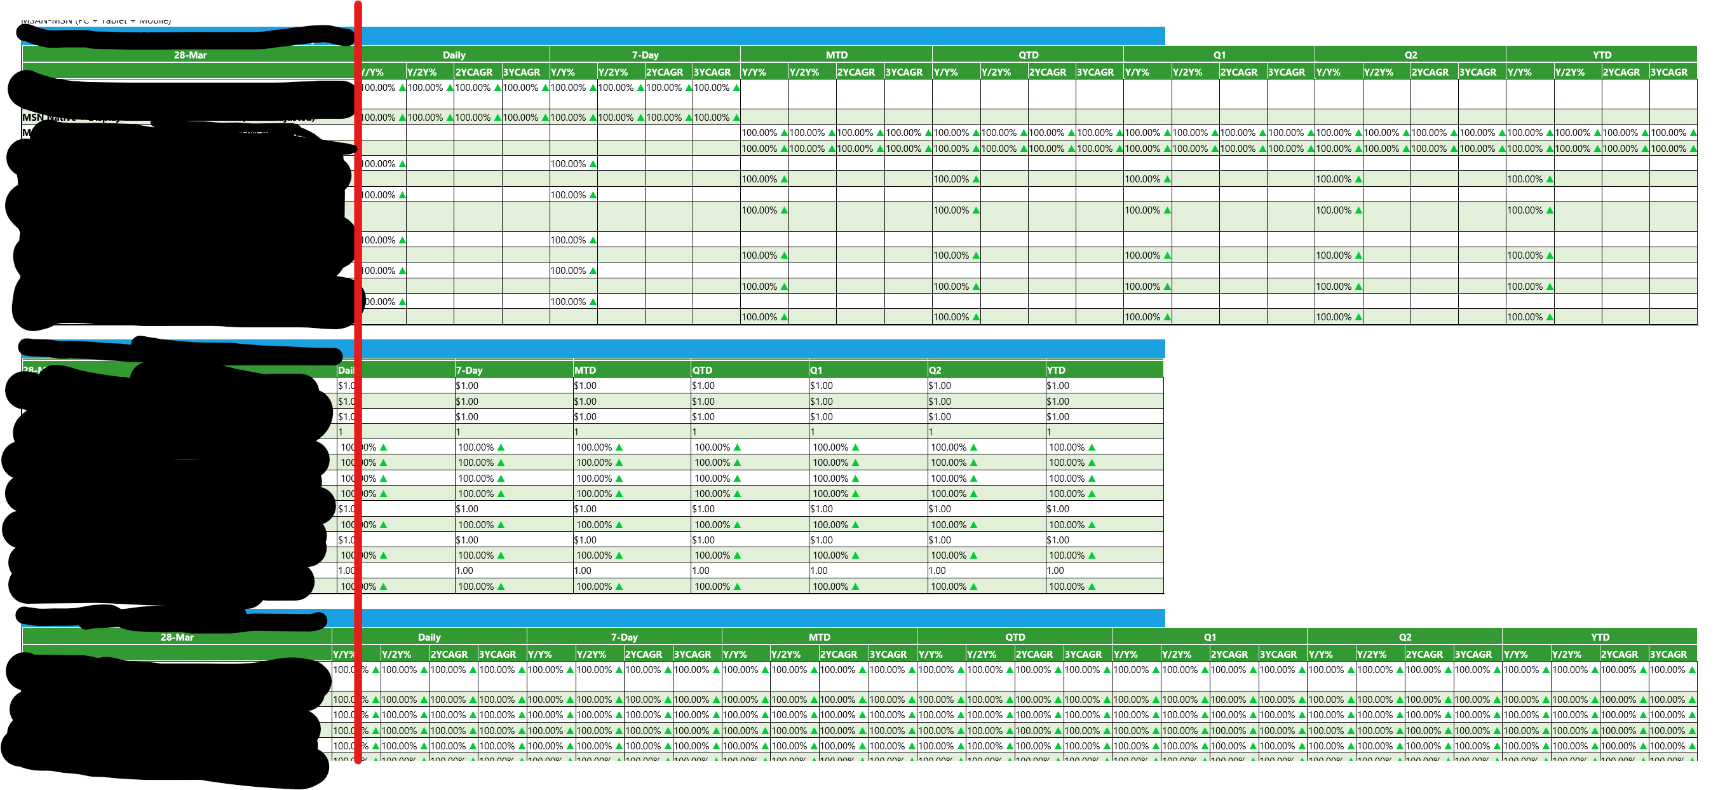Click 3YCAGR subheader under YTD in top table
This screenshot has height=790, width=1718.
click(x=1668, y=71)
